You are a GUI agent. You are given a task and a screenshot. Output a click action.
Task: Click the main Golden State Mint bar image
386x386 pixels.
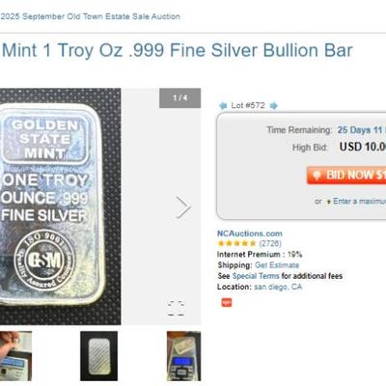[60, 207]
